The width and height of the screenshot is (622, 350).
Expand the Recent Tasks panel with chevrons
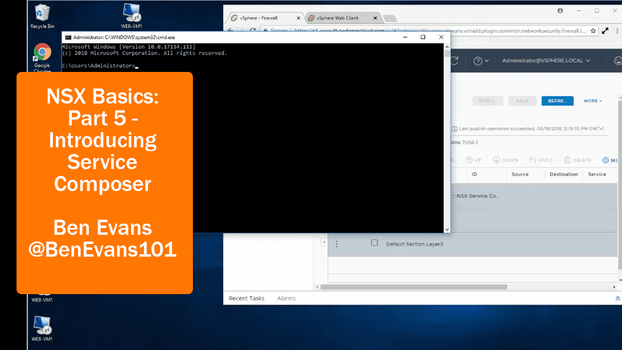618,298
